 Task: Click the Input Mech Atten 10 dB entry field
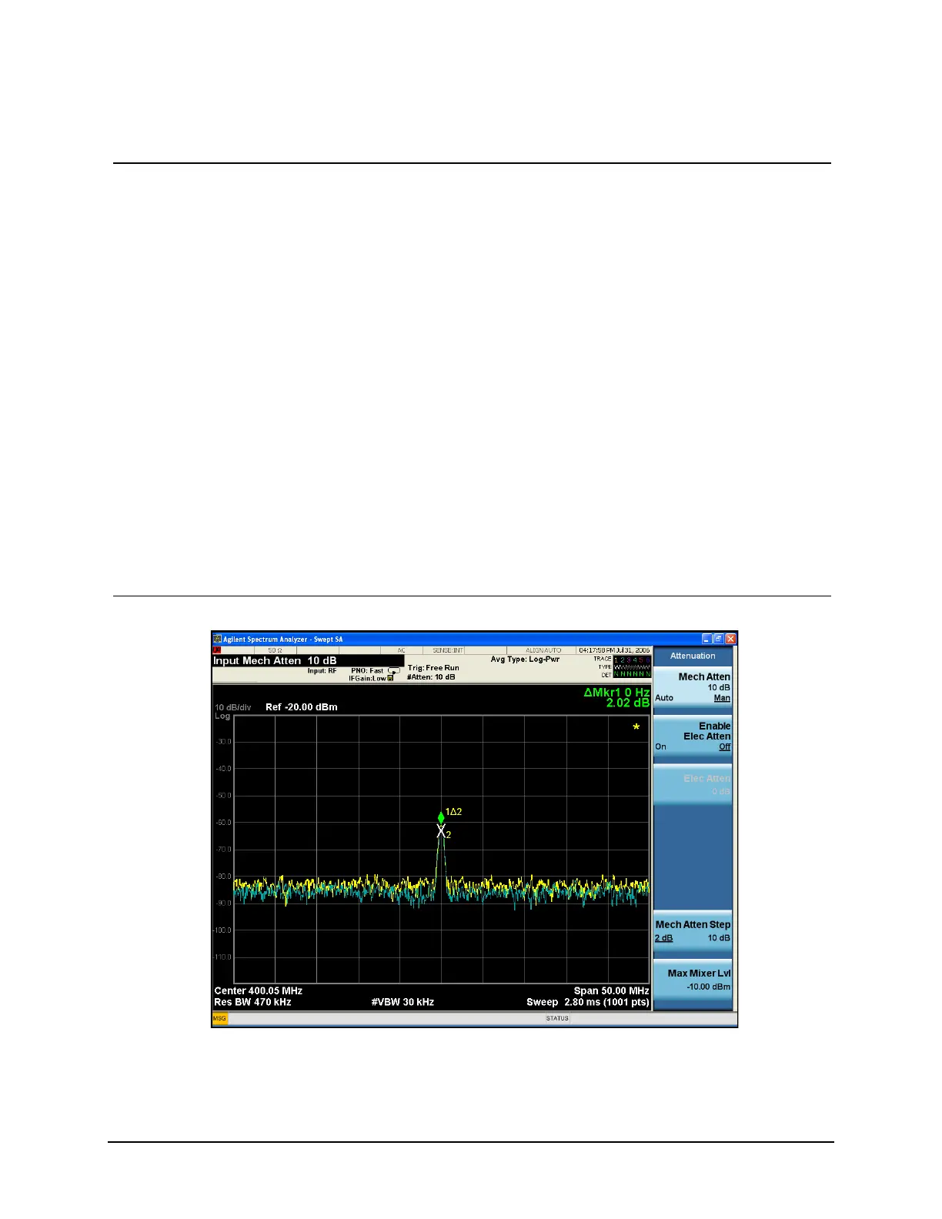pyautogui.click(x=308, y=661)
